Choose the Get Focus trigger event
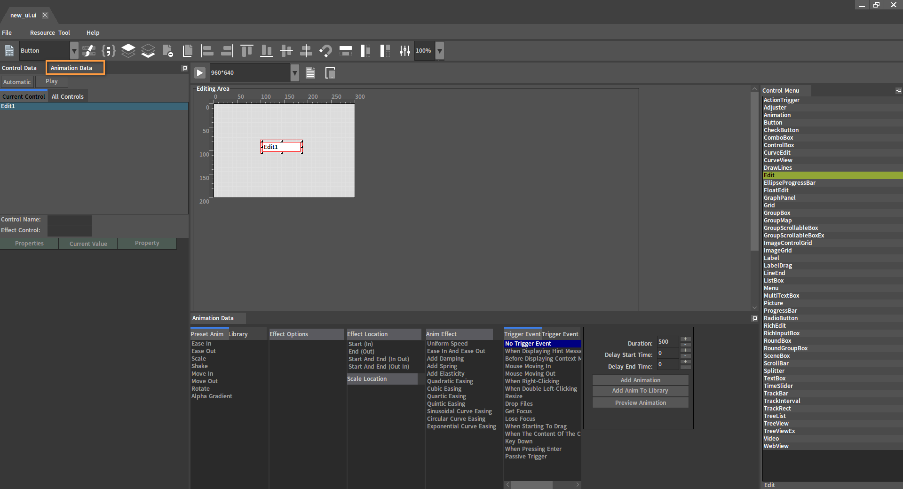The width and height of the screenshot is (903, 489). [518, 411]
